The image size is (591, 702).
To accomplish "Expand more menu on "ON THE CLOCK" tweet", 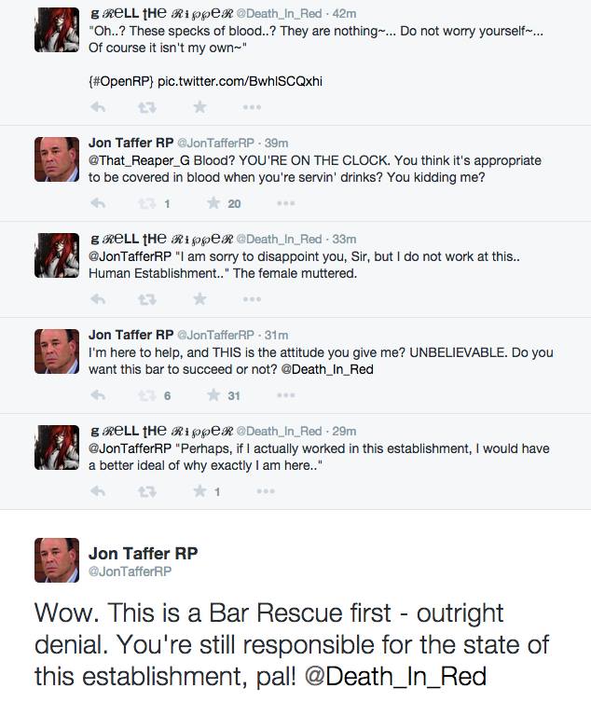I will [285, 203].
